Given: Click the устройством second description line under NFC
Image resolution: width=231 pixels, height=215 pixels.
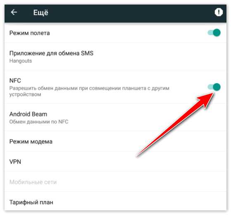Looking at the screenshot, I should click(25, 94).
